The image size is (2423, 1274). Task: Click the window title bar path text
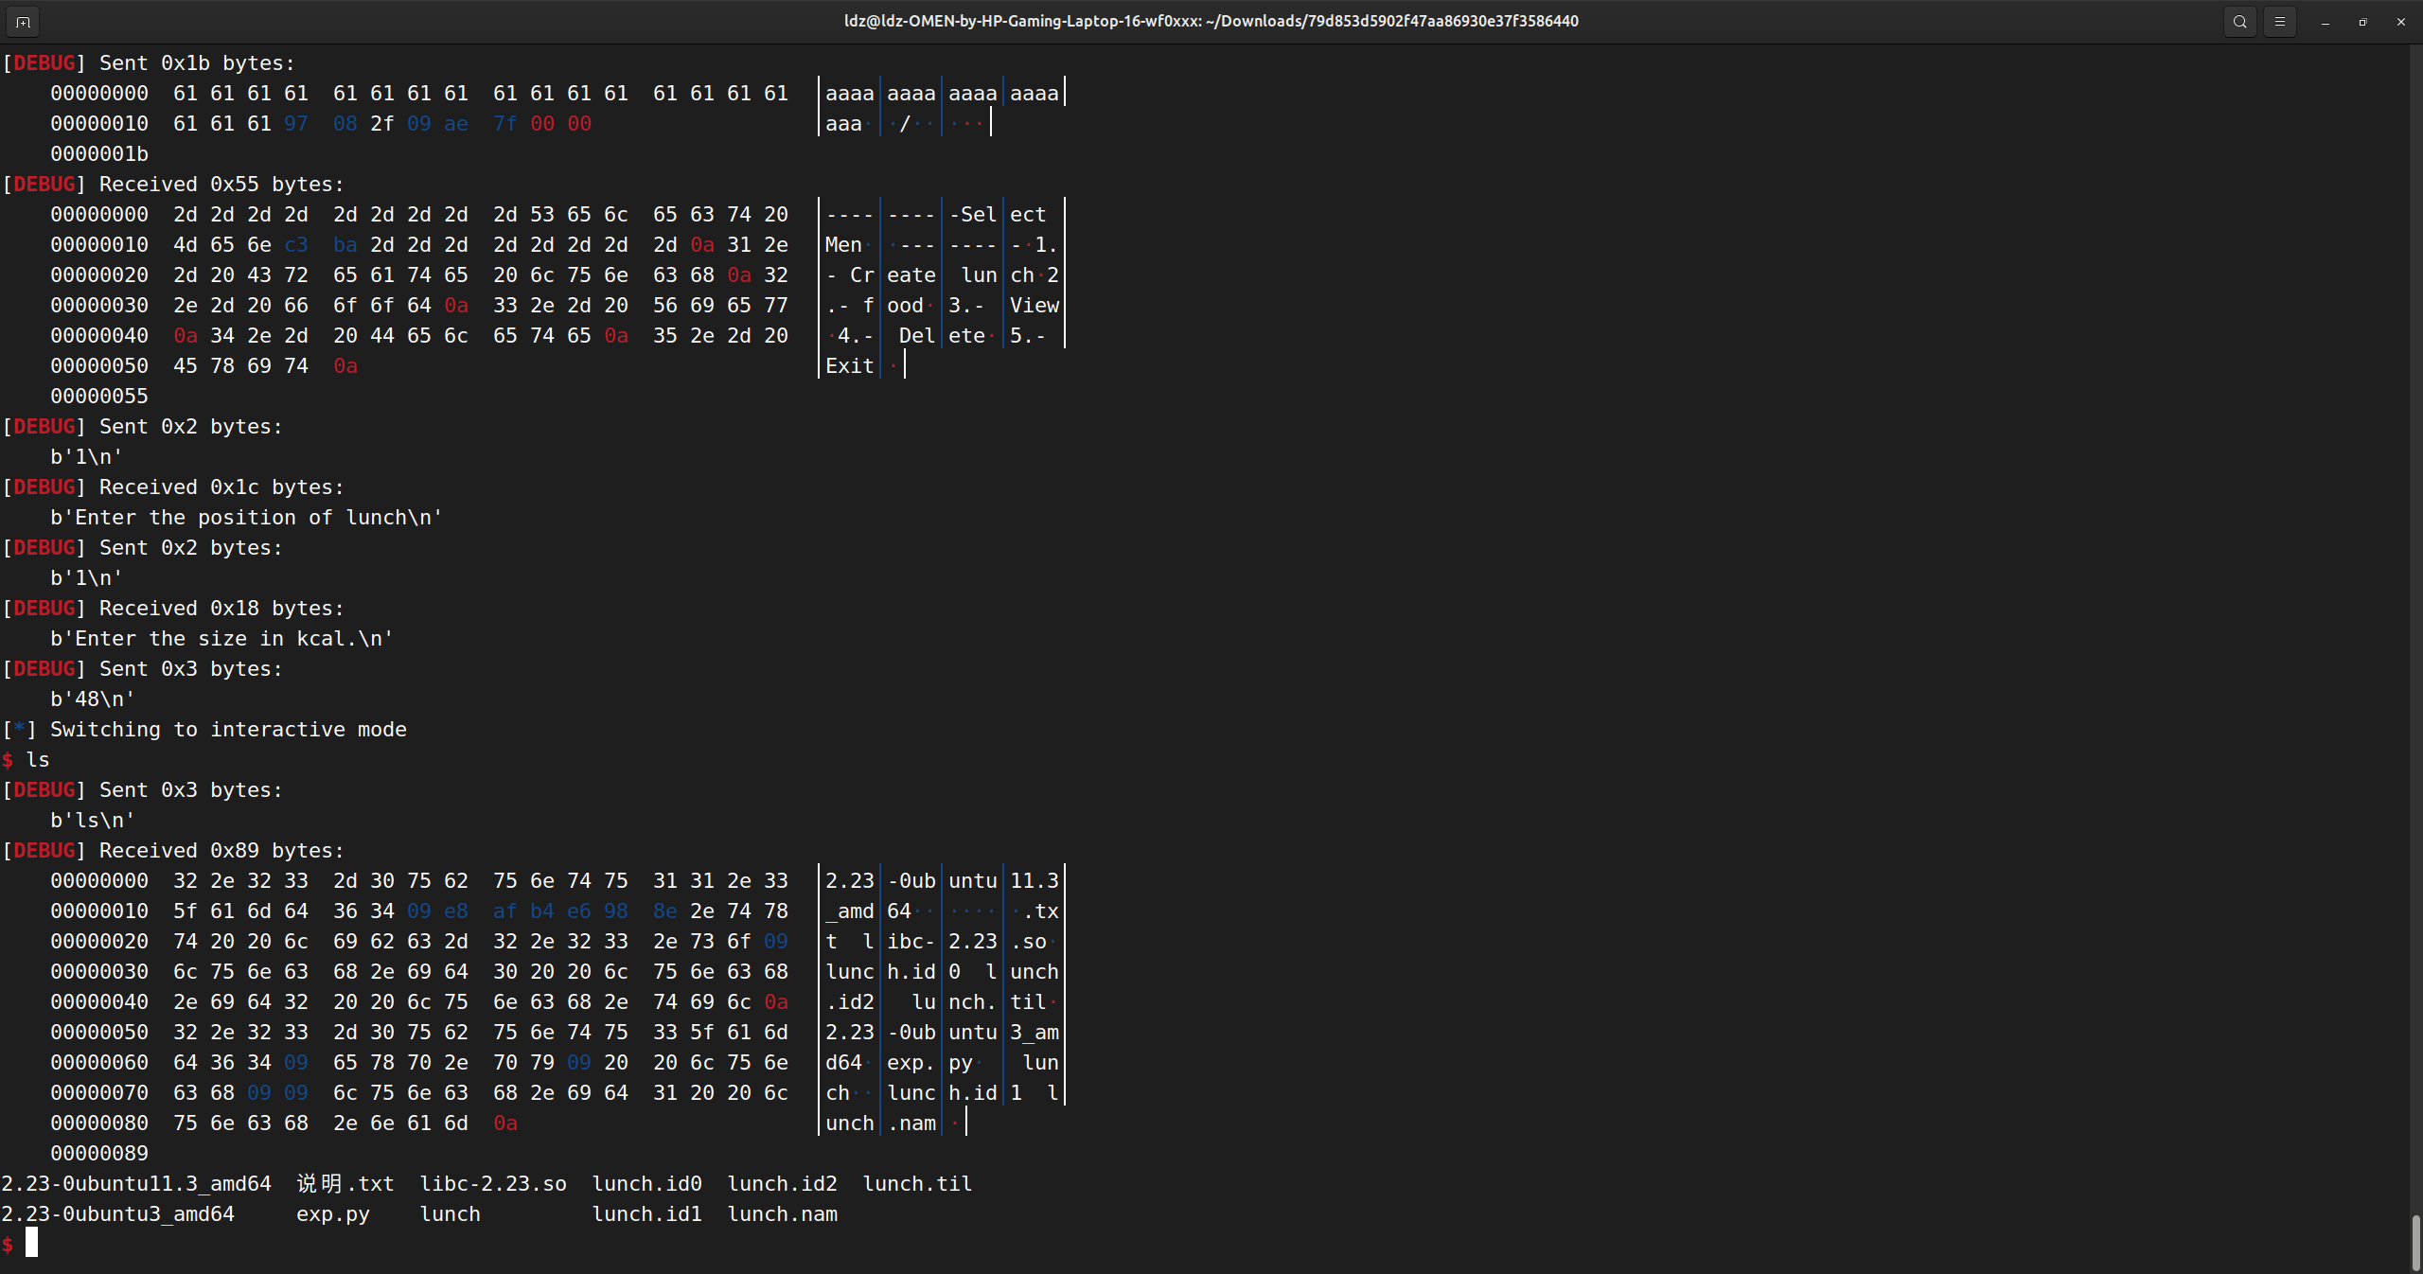[1211, 21]
